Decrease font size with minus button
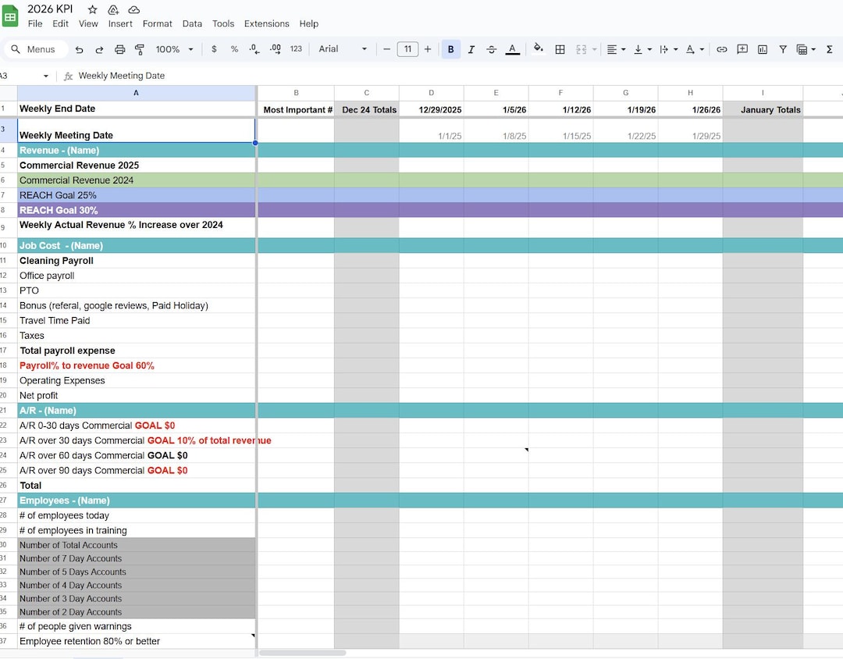The width and height of the screenshot is (843, 659). point(386,49)
